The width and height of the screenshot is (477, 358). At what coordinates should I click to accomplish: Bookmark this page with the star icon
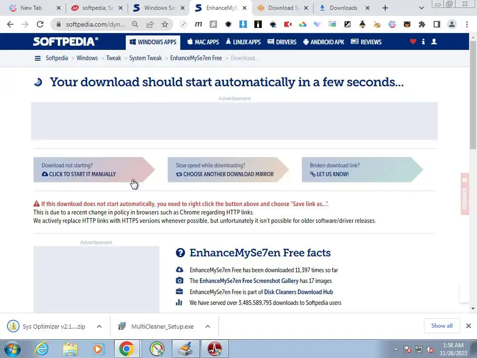tap(164, 24)
